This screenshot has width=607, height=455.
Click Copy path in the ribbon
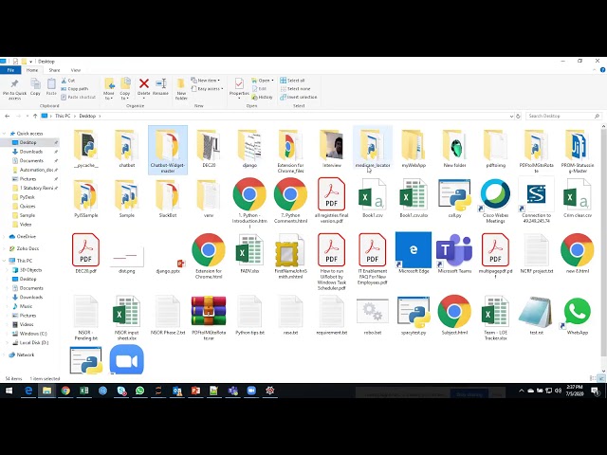(x=75, y=88)
